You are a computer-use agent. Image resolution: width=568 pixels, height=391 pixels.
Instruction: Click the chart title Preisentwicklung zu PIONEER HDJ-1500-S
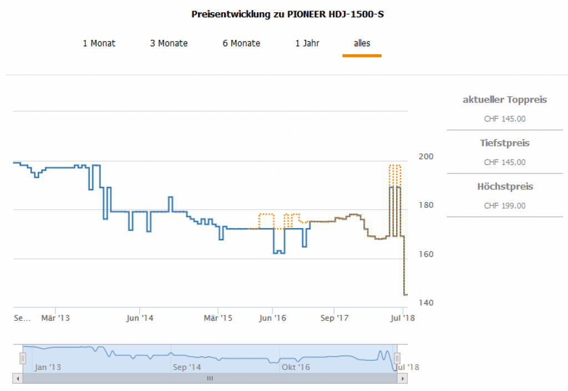tap(287, 14)
